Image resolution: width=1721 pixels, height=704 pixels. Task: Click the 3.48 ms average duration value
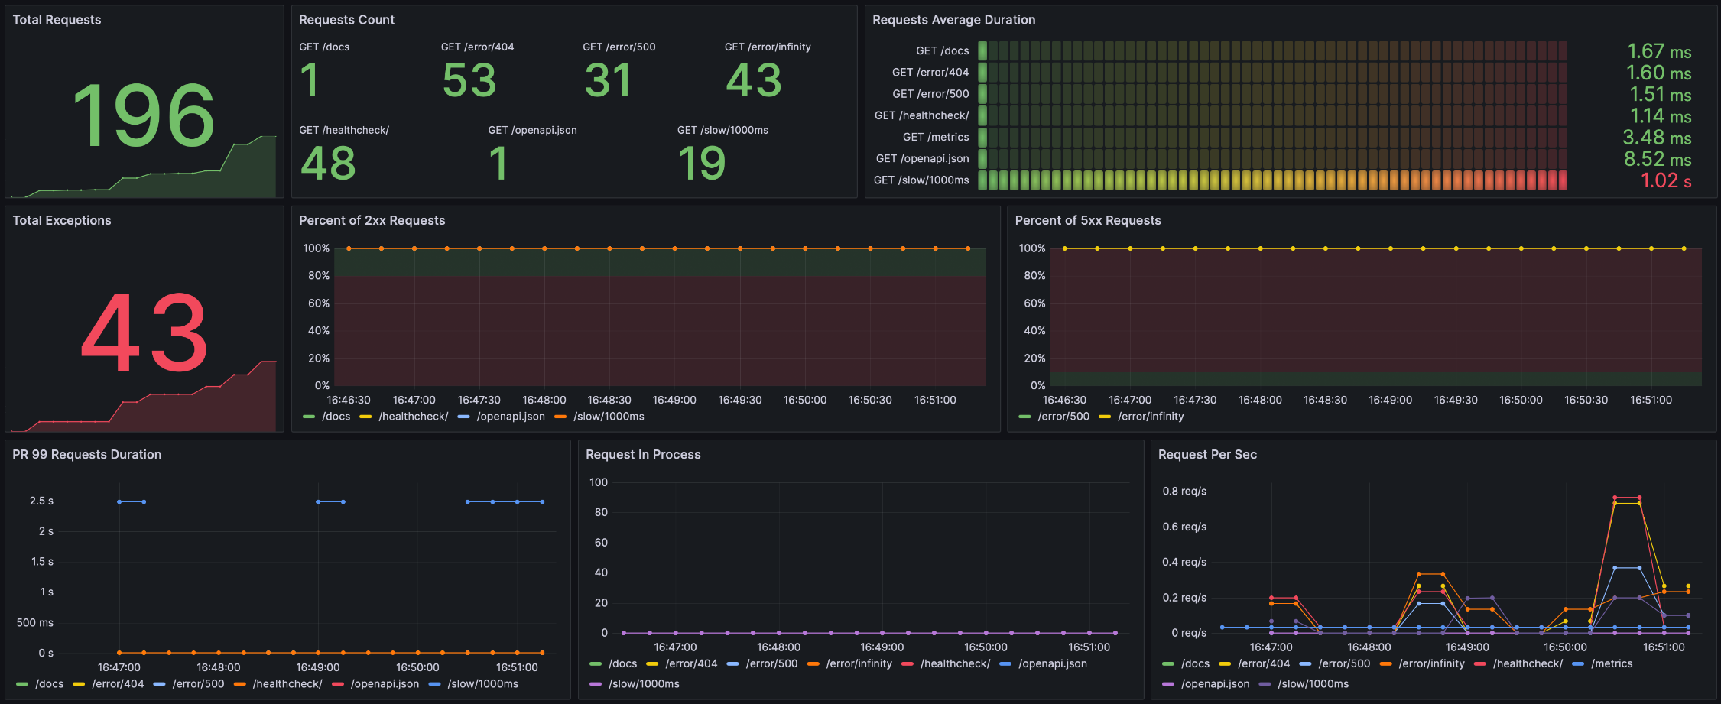pos(1657,138)
